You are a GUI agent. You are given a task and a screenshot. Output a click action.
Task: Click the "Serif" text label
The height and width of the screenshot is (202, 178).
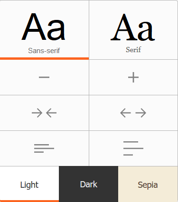pos(133,50)
